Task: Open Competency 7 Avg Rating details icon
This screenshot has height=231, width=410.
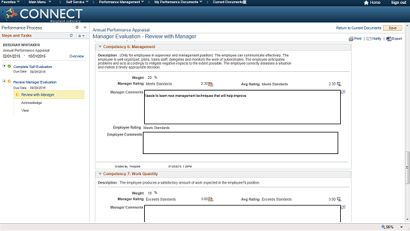Action: pos(339,200)
